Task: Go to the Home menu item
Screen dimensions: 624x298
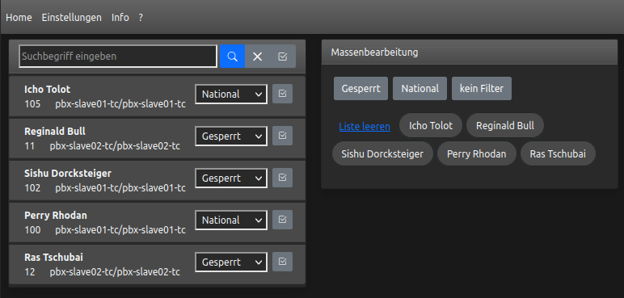Action: coord(19,18)
